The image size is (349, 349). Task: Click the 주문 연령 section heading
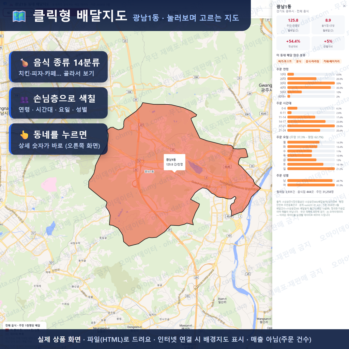click(283, 69)
